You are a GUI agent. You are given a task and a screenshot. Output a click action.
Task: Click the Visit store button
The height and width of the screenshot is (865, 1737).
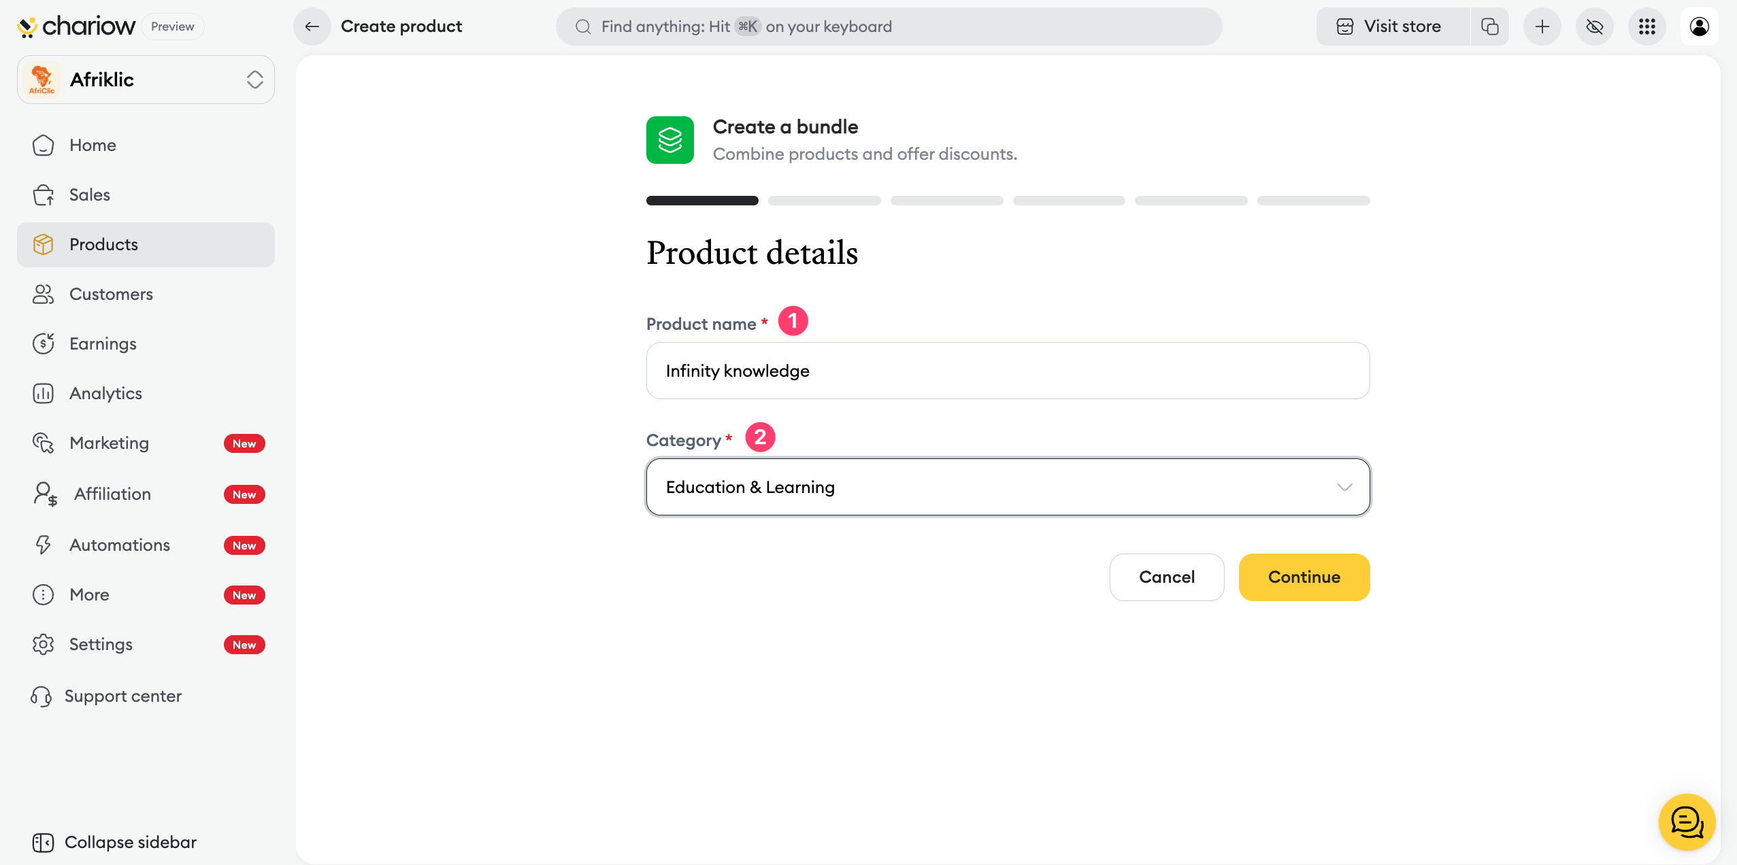click(x=1393, y=27)
